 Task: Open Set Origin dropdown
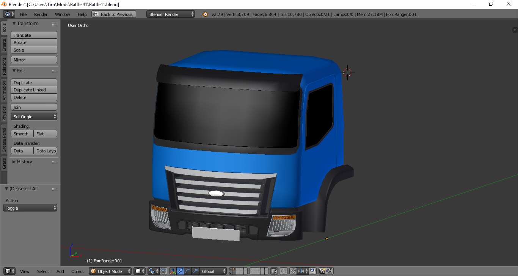click(x=34, y=116)
